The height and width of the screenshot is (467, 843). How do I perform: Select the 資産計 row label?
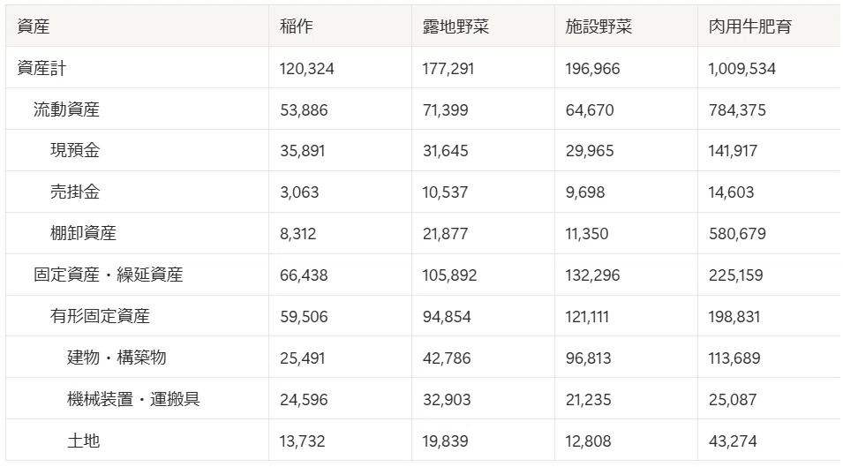coord(42,68)
